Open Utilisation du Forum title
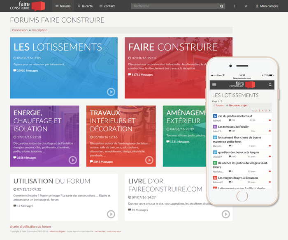This screenshot has height=240, width=288. (52, 181)
